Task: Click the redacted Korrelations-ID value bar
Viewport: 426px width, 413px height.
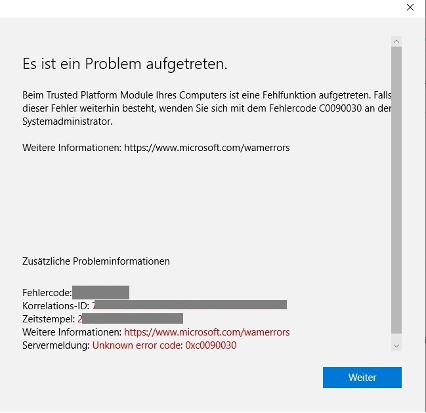Action: (190, 305)
